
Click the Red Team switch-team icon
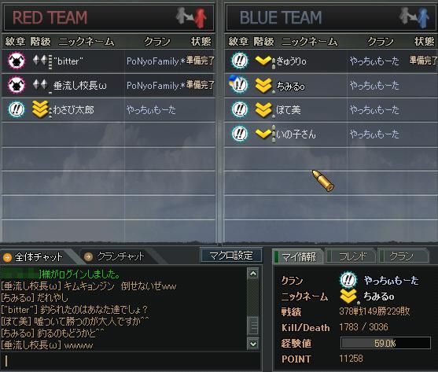click(x=192, y=17)
